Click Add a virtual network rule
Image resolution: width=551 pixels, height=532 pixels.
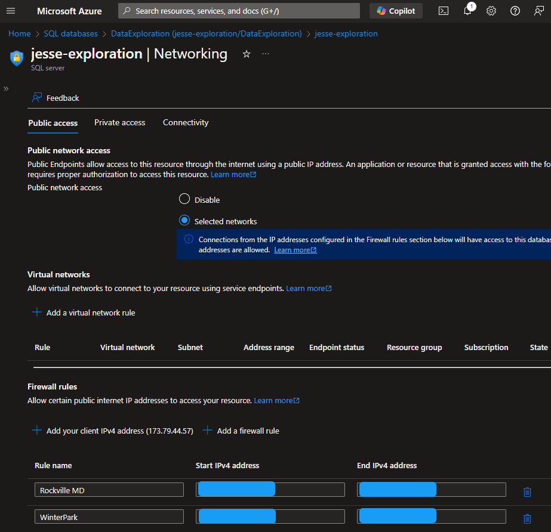pos(84,313)
